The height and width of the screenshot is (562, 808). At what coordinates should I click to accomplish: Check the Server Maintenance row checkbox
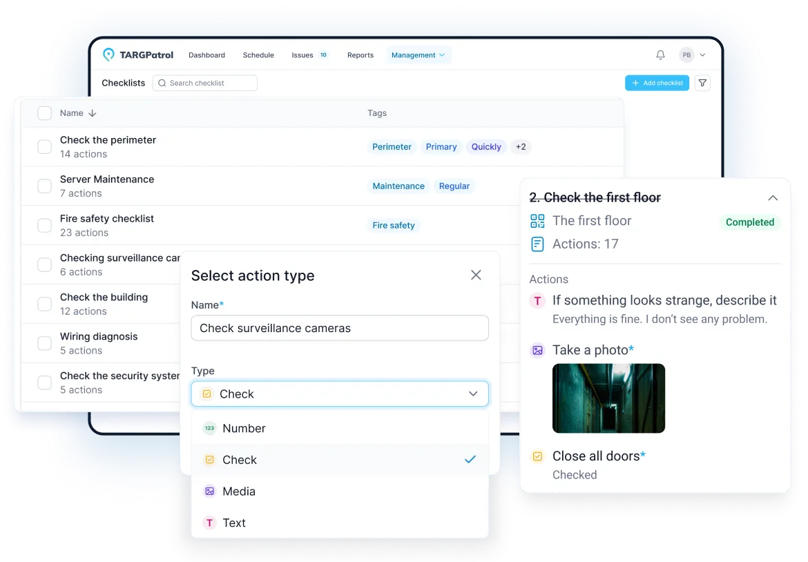click(44, 186)
